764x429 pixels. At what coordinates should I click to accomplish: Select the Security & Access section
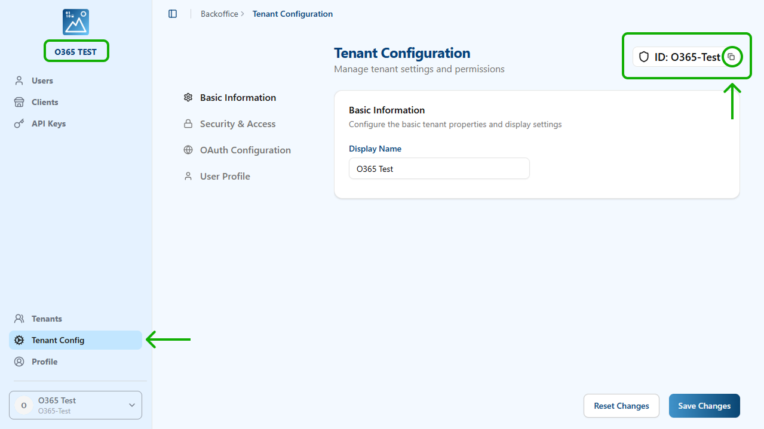[237, 124]
